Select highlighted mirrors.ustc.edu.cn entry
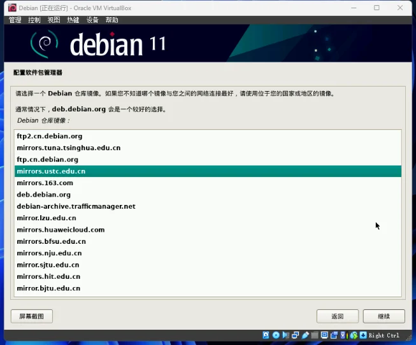This screenshot has width=416, height=345. [x=208, y=171]
